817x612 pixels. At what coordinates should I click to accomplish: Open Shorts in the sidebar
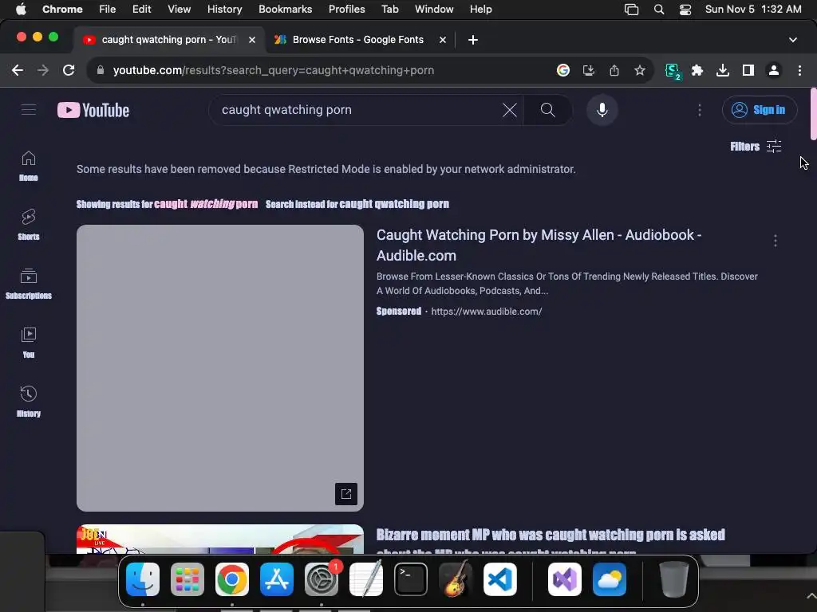tap(29, 225)
